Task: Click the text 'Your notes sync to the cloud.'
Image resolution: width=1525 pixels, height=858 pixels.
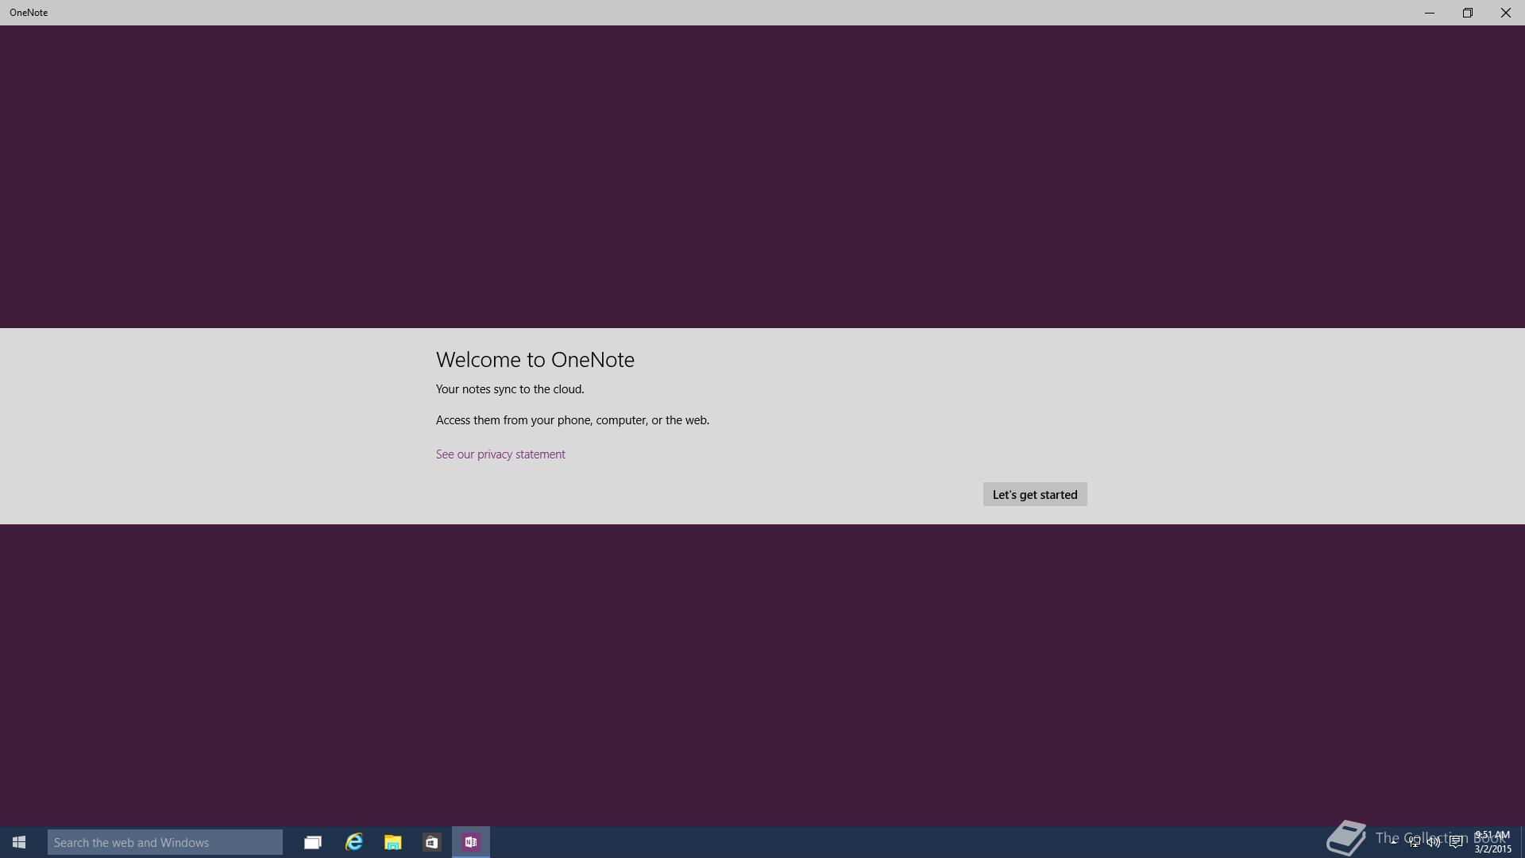Action: [x=510, y=389]
